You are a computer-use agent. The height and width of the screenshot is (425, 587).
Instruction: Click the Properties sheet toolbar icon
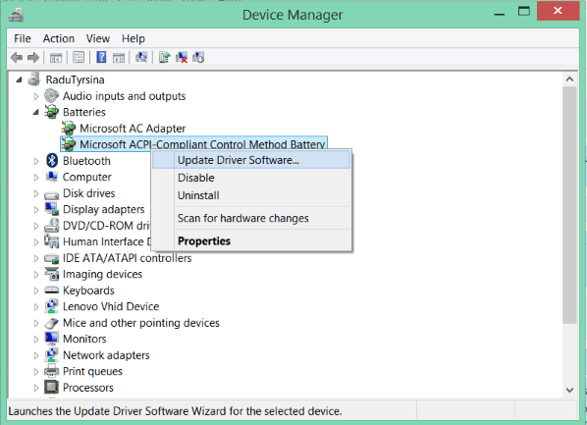(79, 58)
